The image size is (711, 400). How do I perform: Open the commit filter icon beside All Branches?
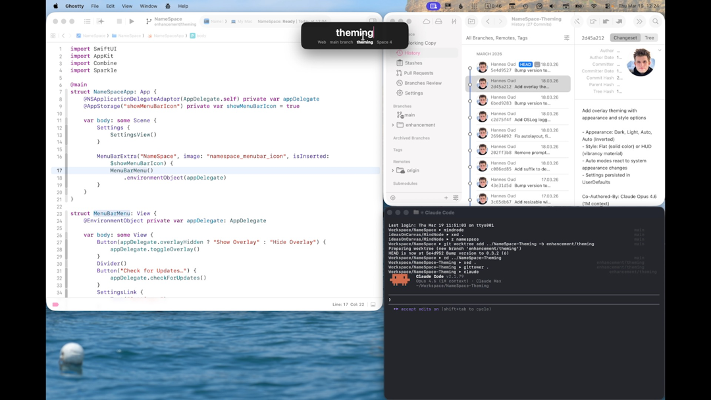(x=567, y=37)
